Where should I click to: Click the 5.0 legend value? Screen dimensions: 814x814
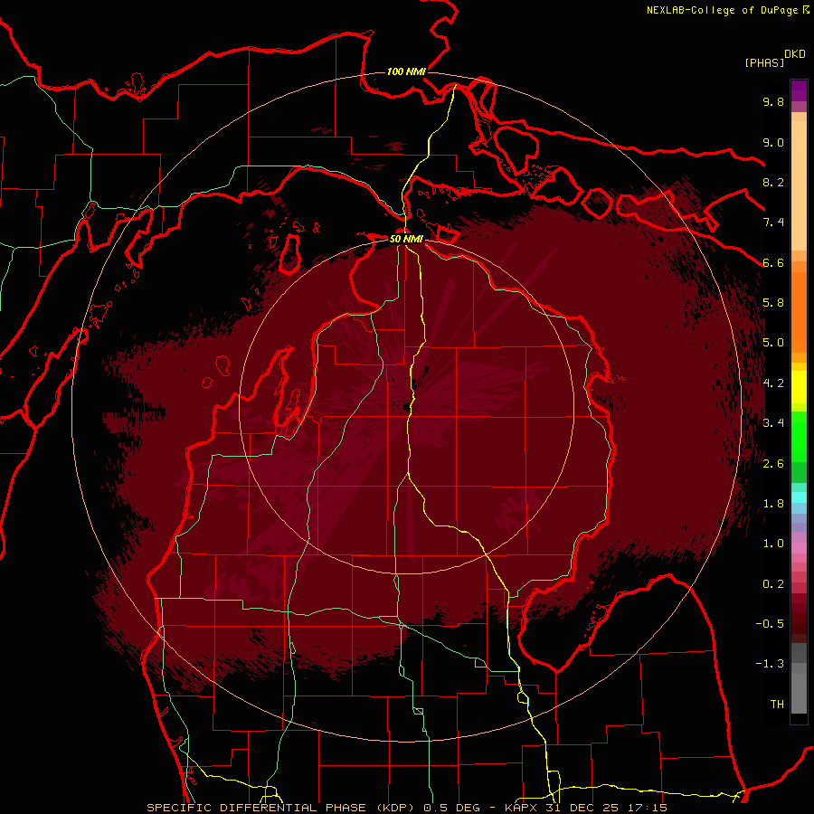point(773,343)
